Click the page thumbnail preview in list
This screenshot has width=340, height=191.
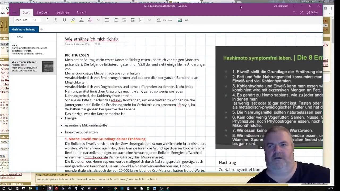coord(48,67)
